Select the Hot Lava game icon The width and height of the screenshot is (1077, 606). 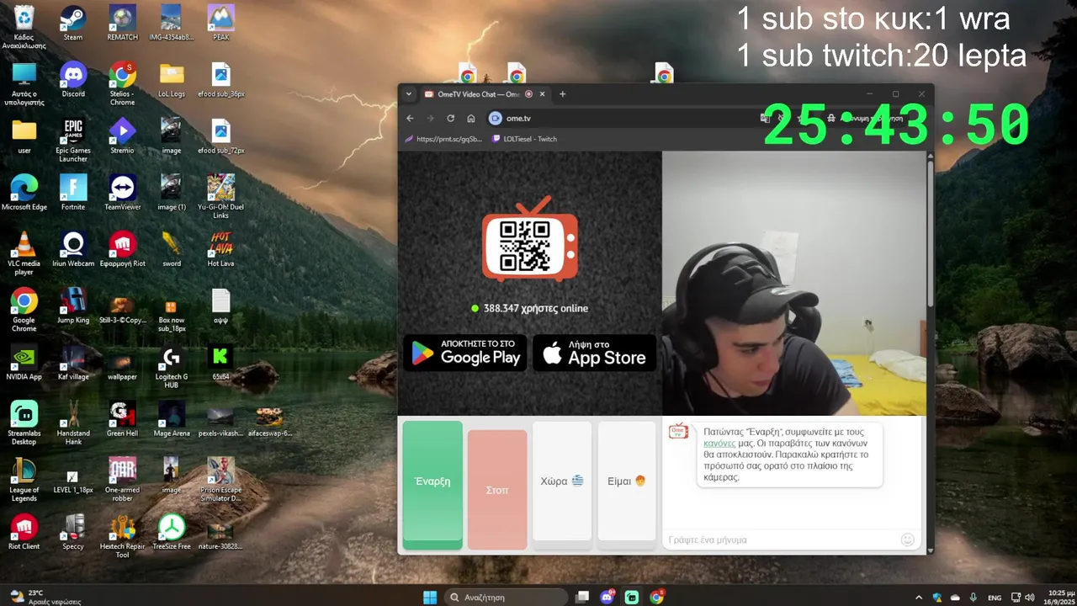coord(220,250)
